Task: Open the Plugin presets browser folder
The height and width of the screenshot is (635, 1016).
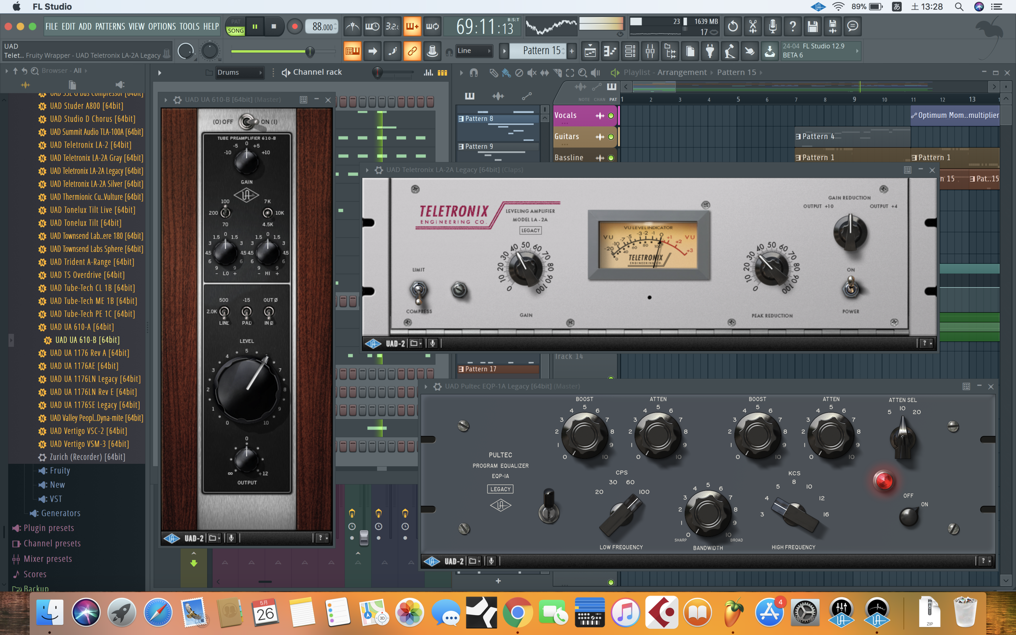Action: coord(48,528)
